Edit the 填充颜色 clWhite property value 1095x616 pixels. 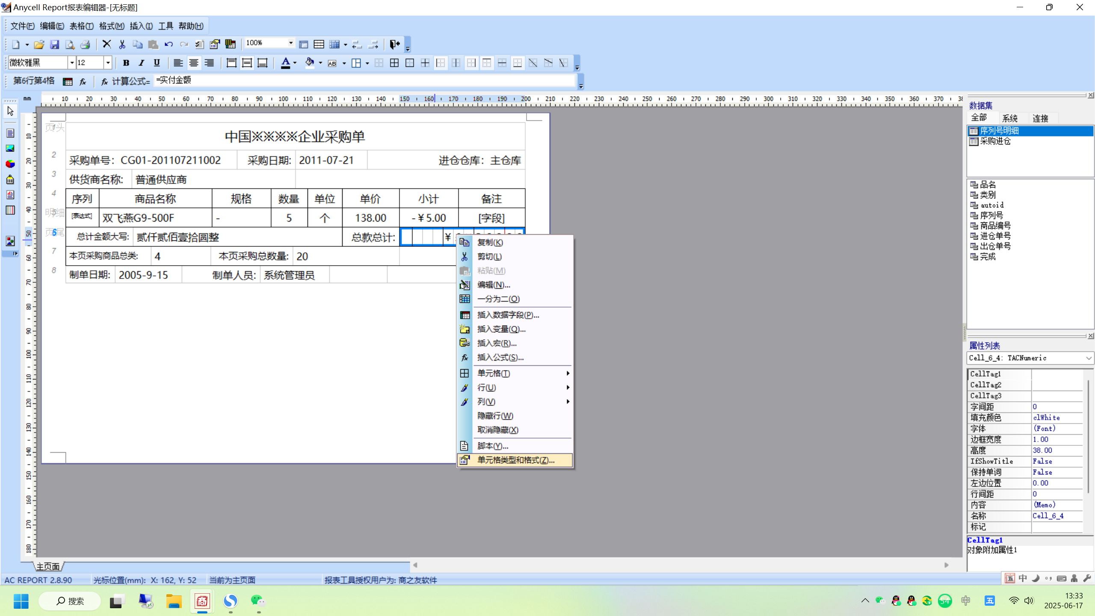pos(1057,418)
